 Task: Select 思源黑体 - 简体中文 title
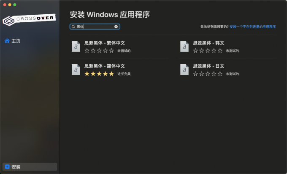105,66
